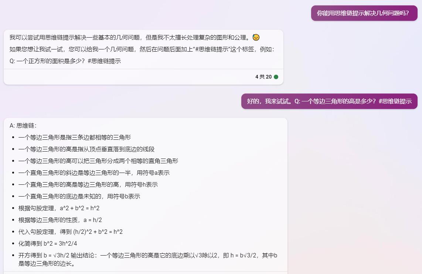The image size is (422, 274).
Task: Click the bullet with 用符号b表示
Action: click(x=79, y=196)
